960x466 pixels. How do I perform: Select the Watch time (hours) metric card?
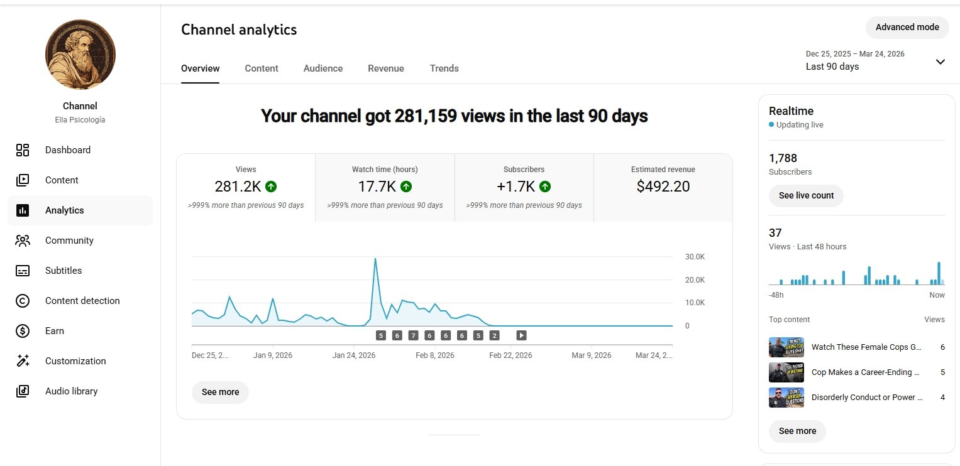(385, 187)
